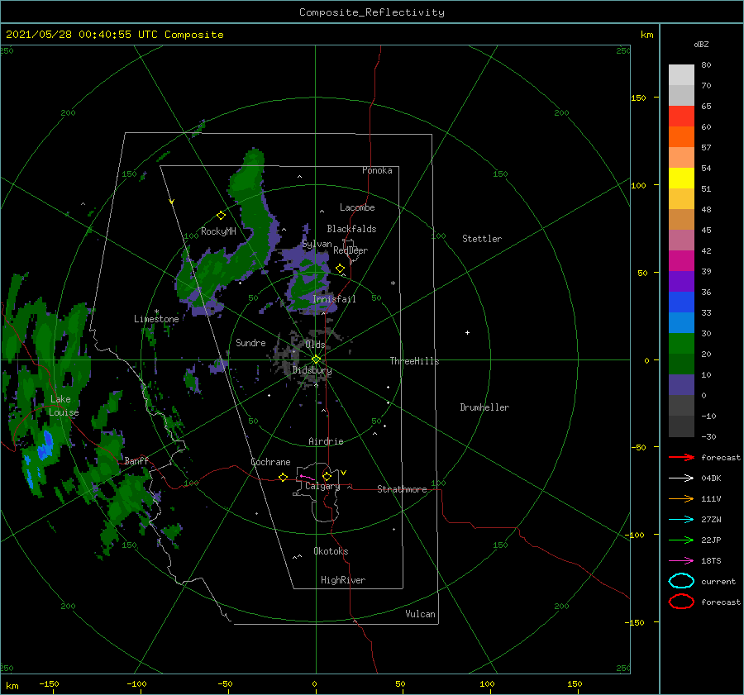Viewport: 744px width, 695px height.
Task: Click the yellow diamond marker inside Calgary
Action: tap(327, 476)
